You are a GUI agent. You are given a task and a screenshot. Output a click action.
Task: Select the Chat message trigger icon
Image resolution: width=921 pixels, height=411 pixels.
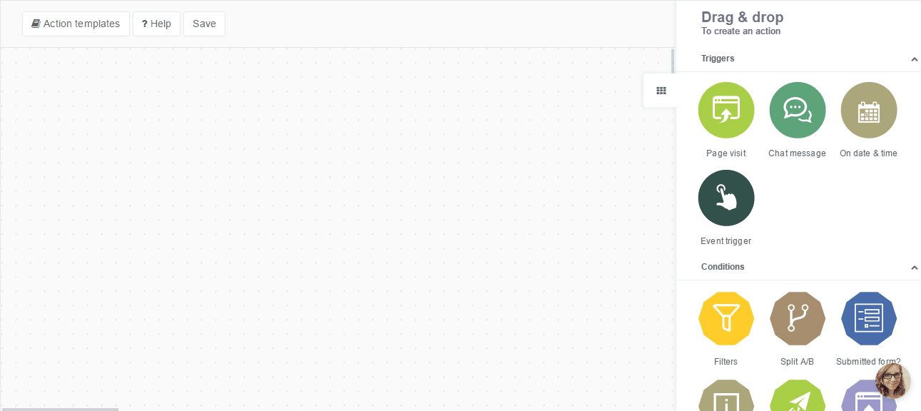[x=797, y=110]
